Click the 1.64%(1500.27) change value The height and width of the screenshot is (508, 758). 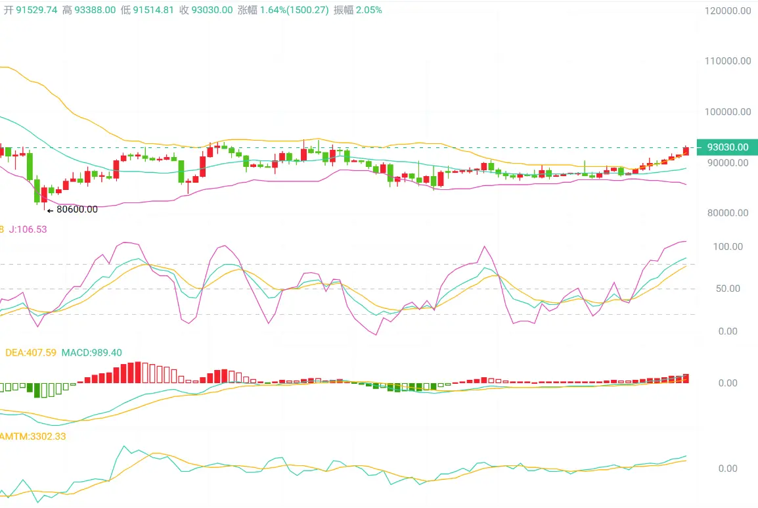pos(294,10)
